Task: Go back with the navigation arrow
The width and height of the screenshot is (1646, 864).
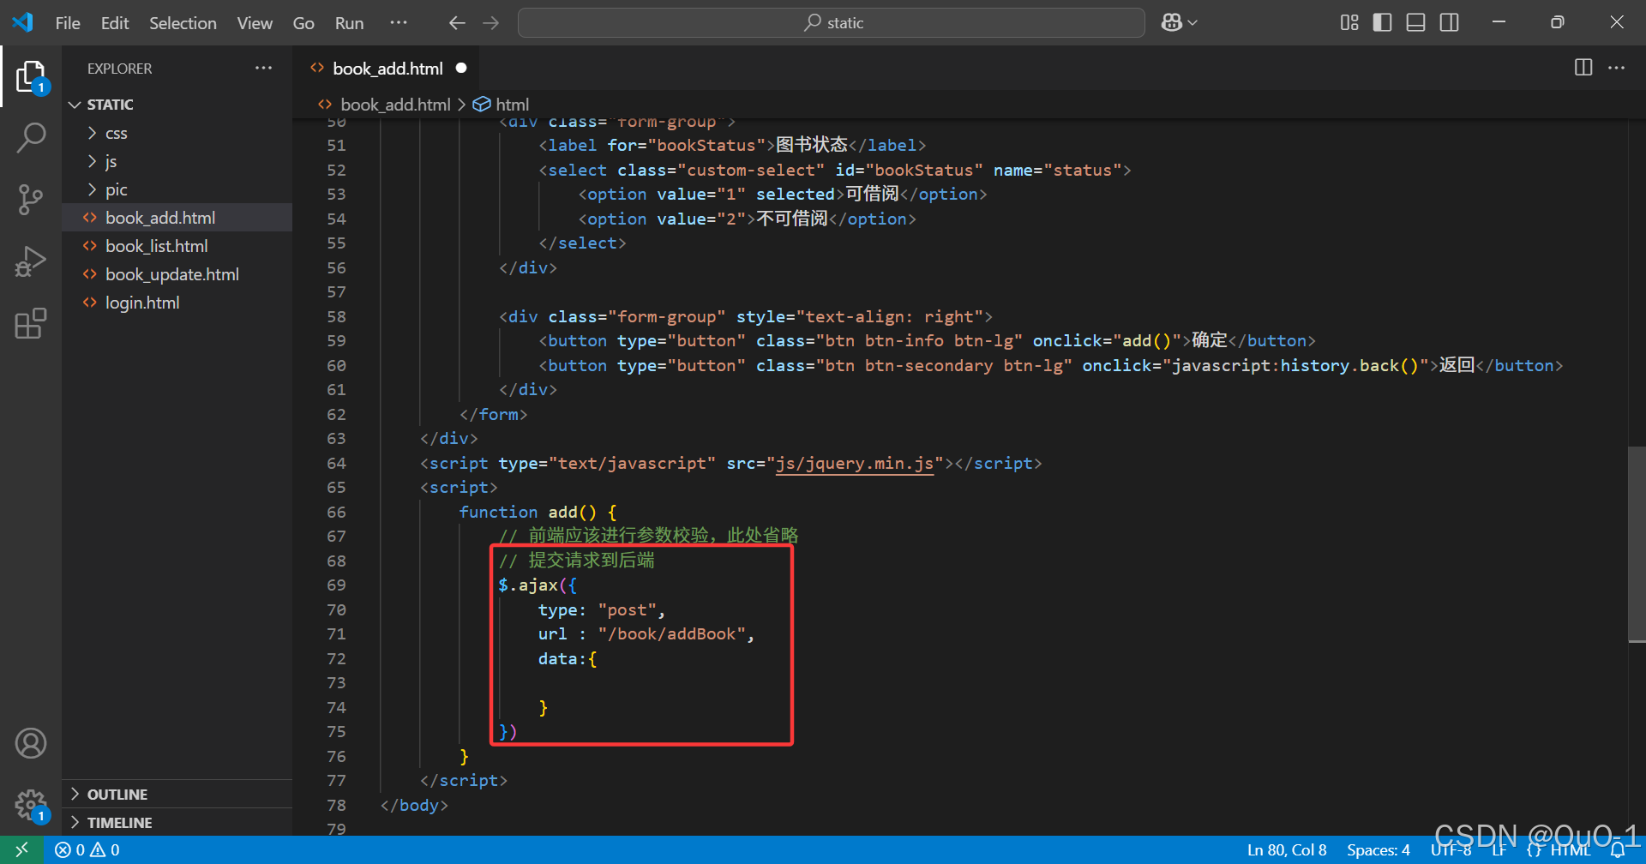Action: coord(457,23)
